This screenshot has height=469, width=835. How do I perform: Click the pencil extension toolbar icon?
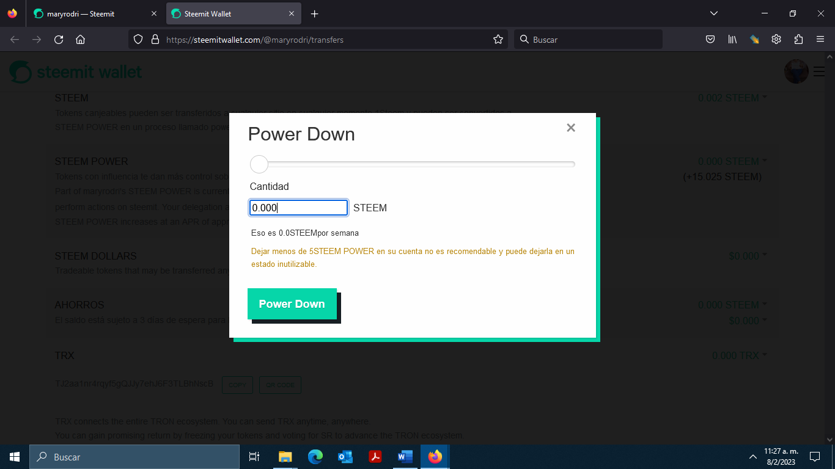pyautogui.click(x=755, y=40)
